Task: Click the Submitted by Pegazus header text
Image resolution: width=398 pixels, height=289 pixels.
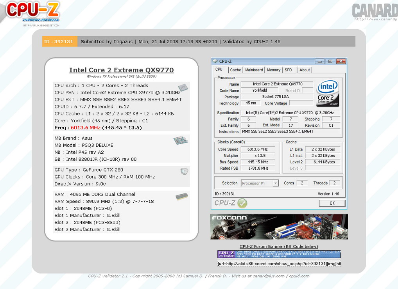Action: click(x=107, y=42)
